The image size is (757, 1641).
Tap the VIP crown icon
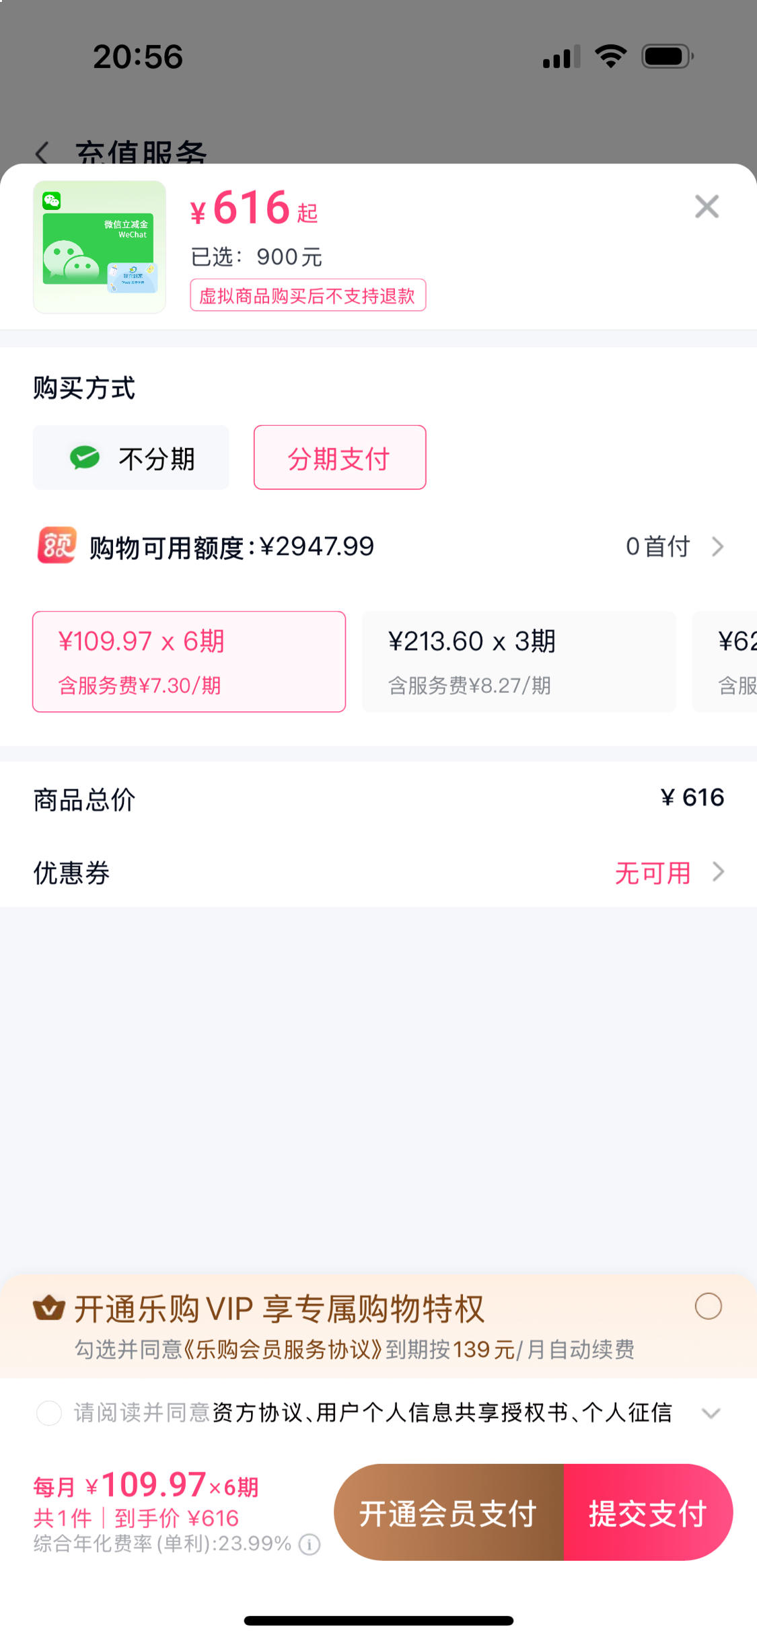49,1309
